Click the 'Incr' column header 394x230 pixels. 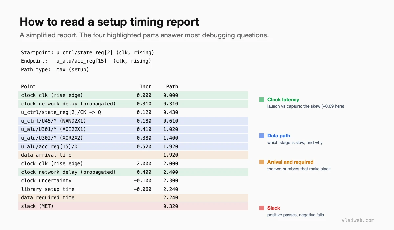pyautogui.click(x=145, y=87)
